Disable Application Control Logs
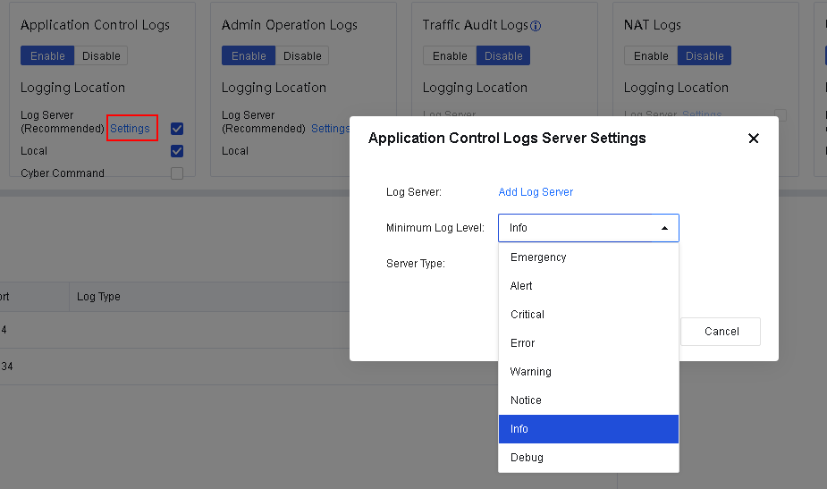Image resolution: width=827 pixels, height=489 pixels. click(x=101, y=55)
